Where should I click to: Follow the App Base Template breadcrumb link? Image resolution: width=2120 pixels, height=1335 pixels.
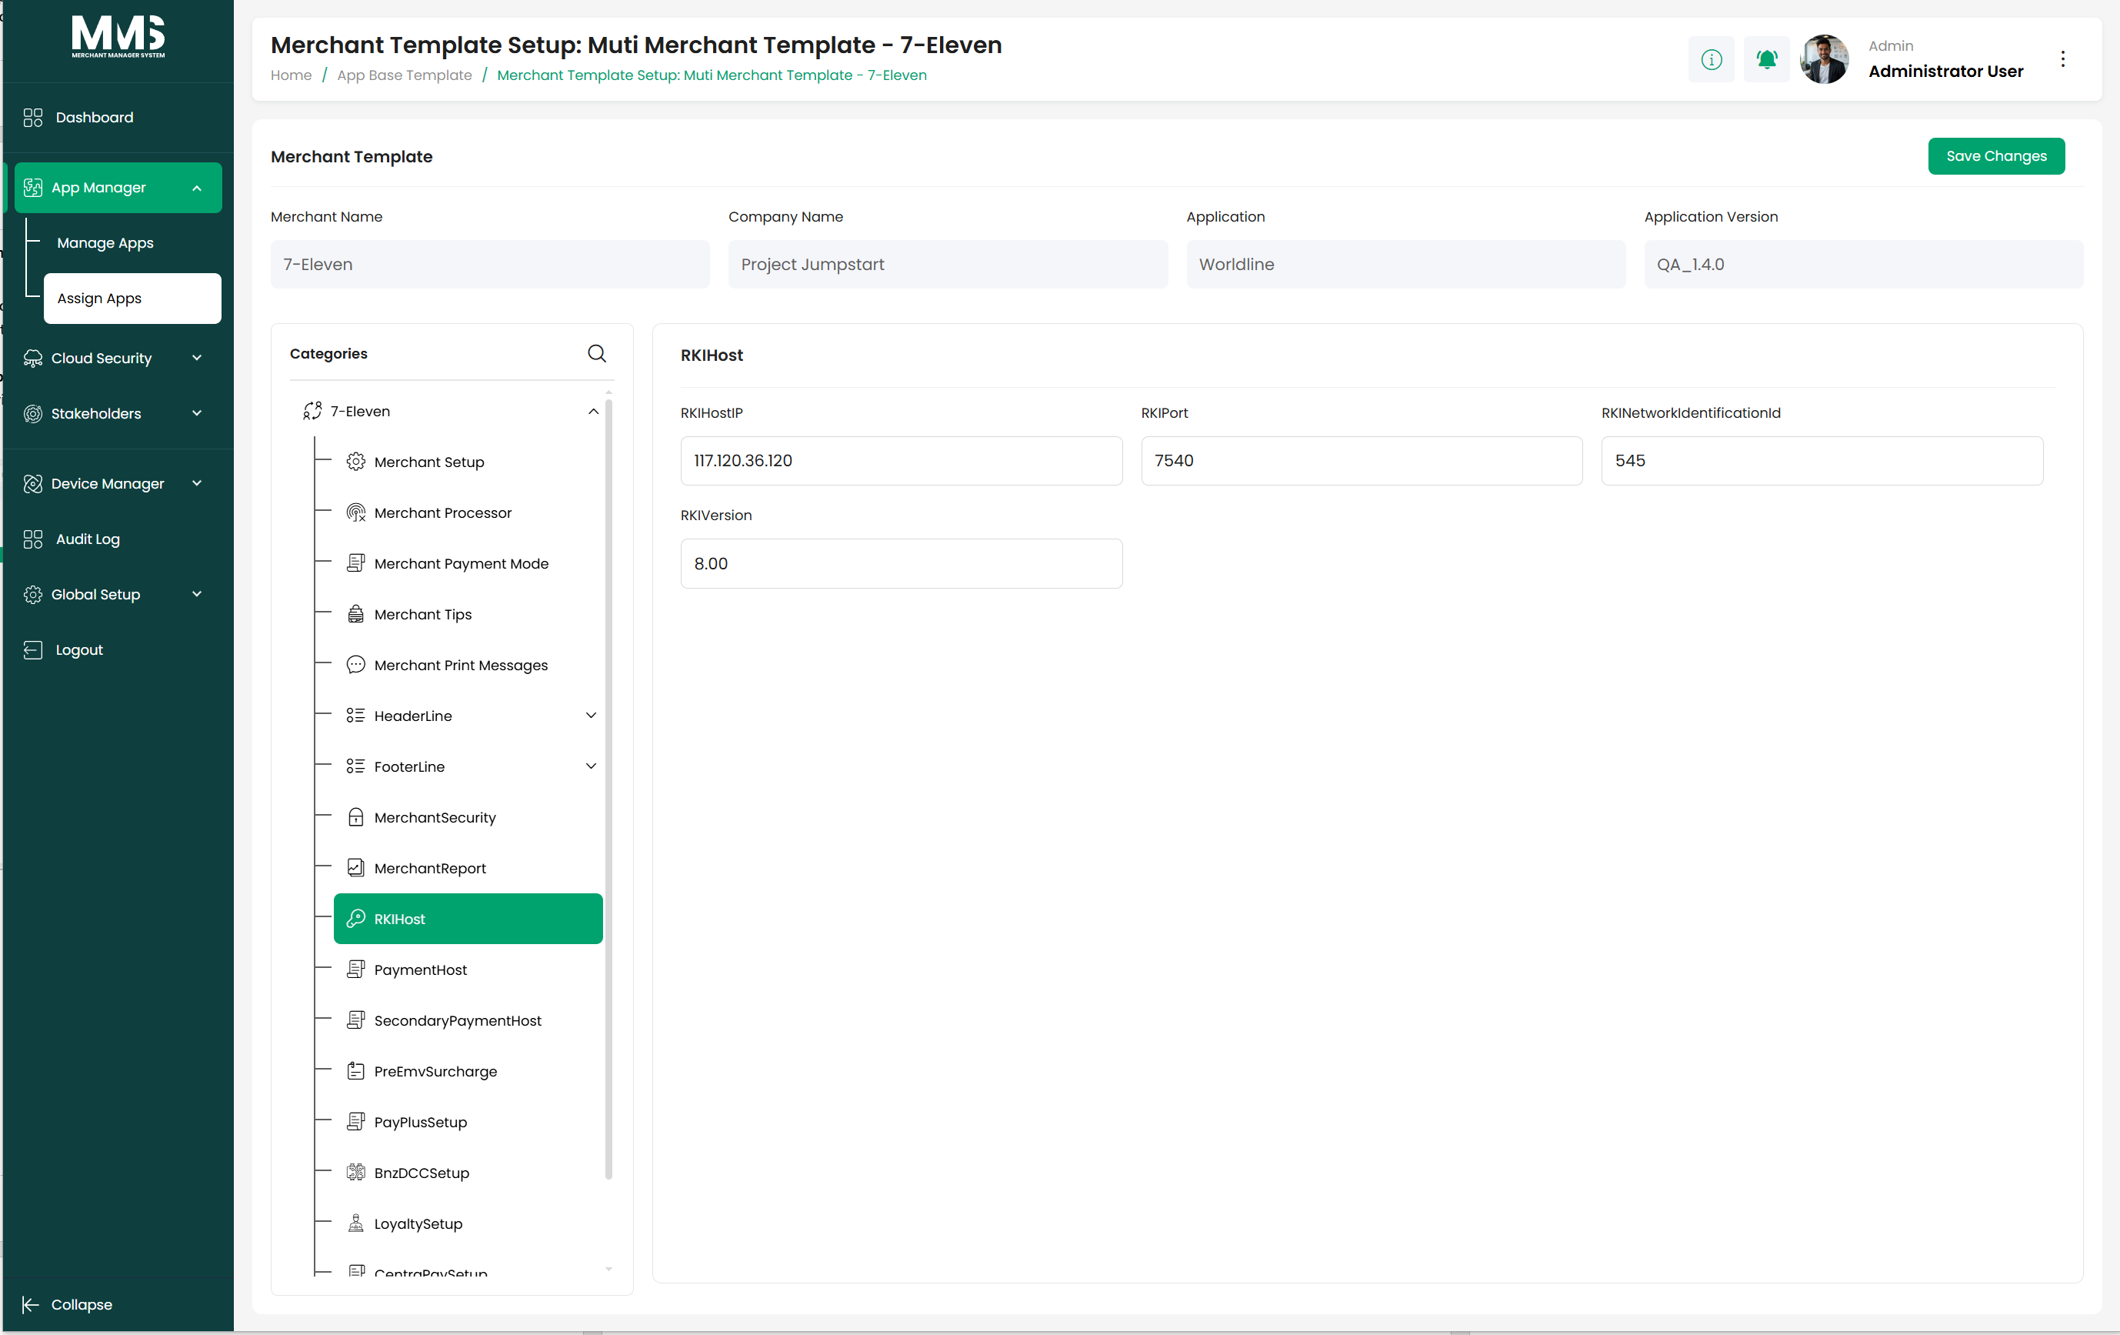click(x=404, y=75)
